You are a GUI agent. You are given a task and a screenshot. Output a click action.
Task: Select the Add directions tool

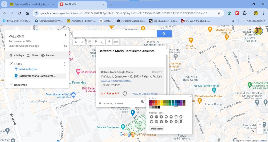click(109, 42)
